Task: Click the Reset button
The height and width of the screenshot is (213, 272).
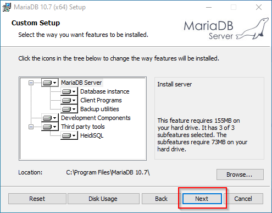Action: [x=37, y=199]
